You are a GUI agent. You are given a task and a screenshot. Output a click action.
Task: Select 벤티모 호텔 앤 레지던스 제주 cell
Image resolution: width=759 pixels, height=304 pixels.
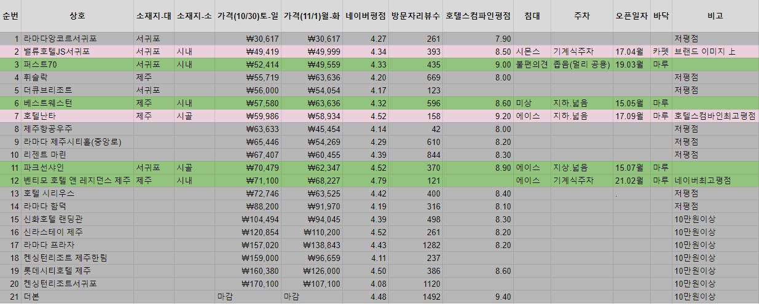point(77,181)
